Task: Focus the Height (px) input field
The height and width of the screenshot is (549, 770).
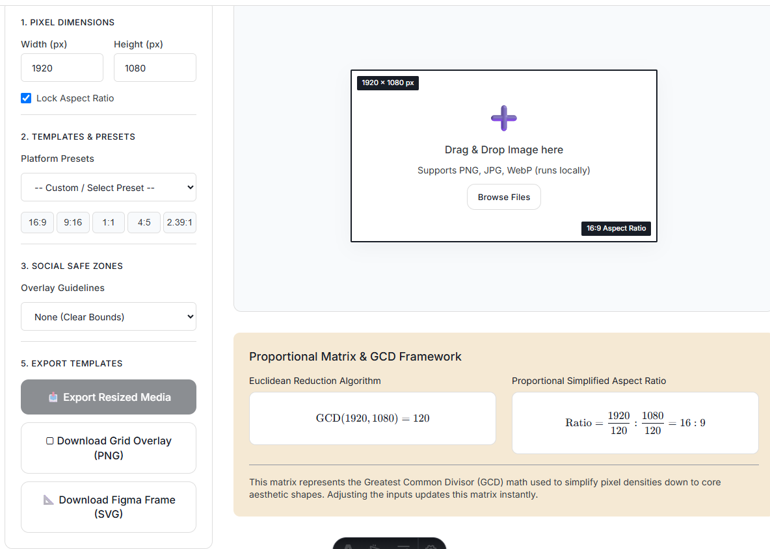Action: (155, 68)
